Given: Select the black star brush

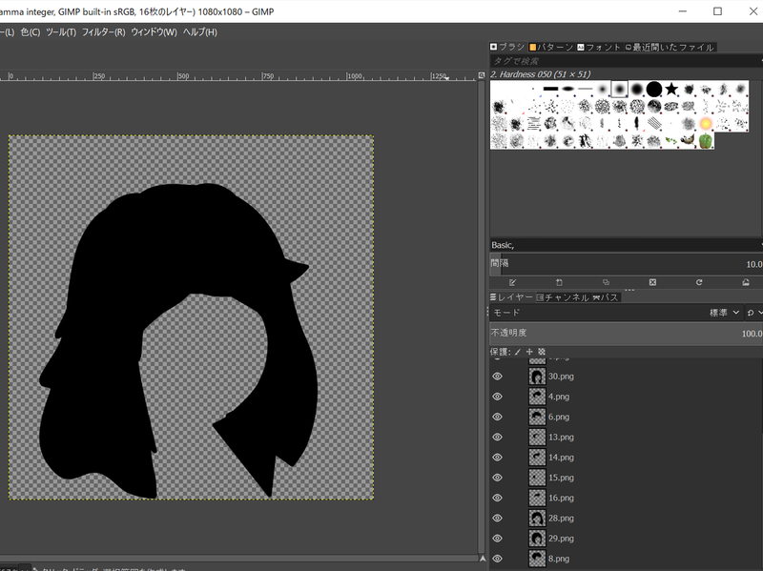Looking at the screenshot, I should pyautogui.click(x=671, y=90).
